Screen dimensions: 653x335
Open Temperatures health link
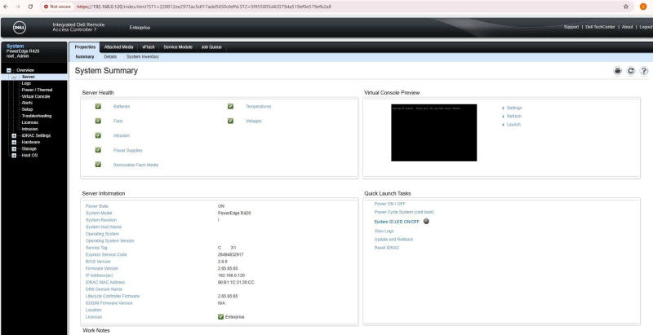point(258,107)
